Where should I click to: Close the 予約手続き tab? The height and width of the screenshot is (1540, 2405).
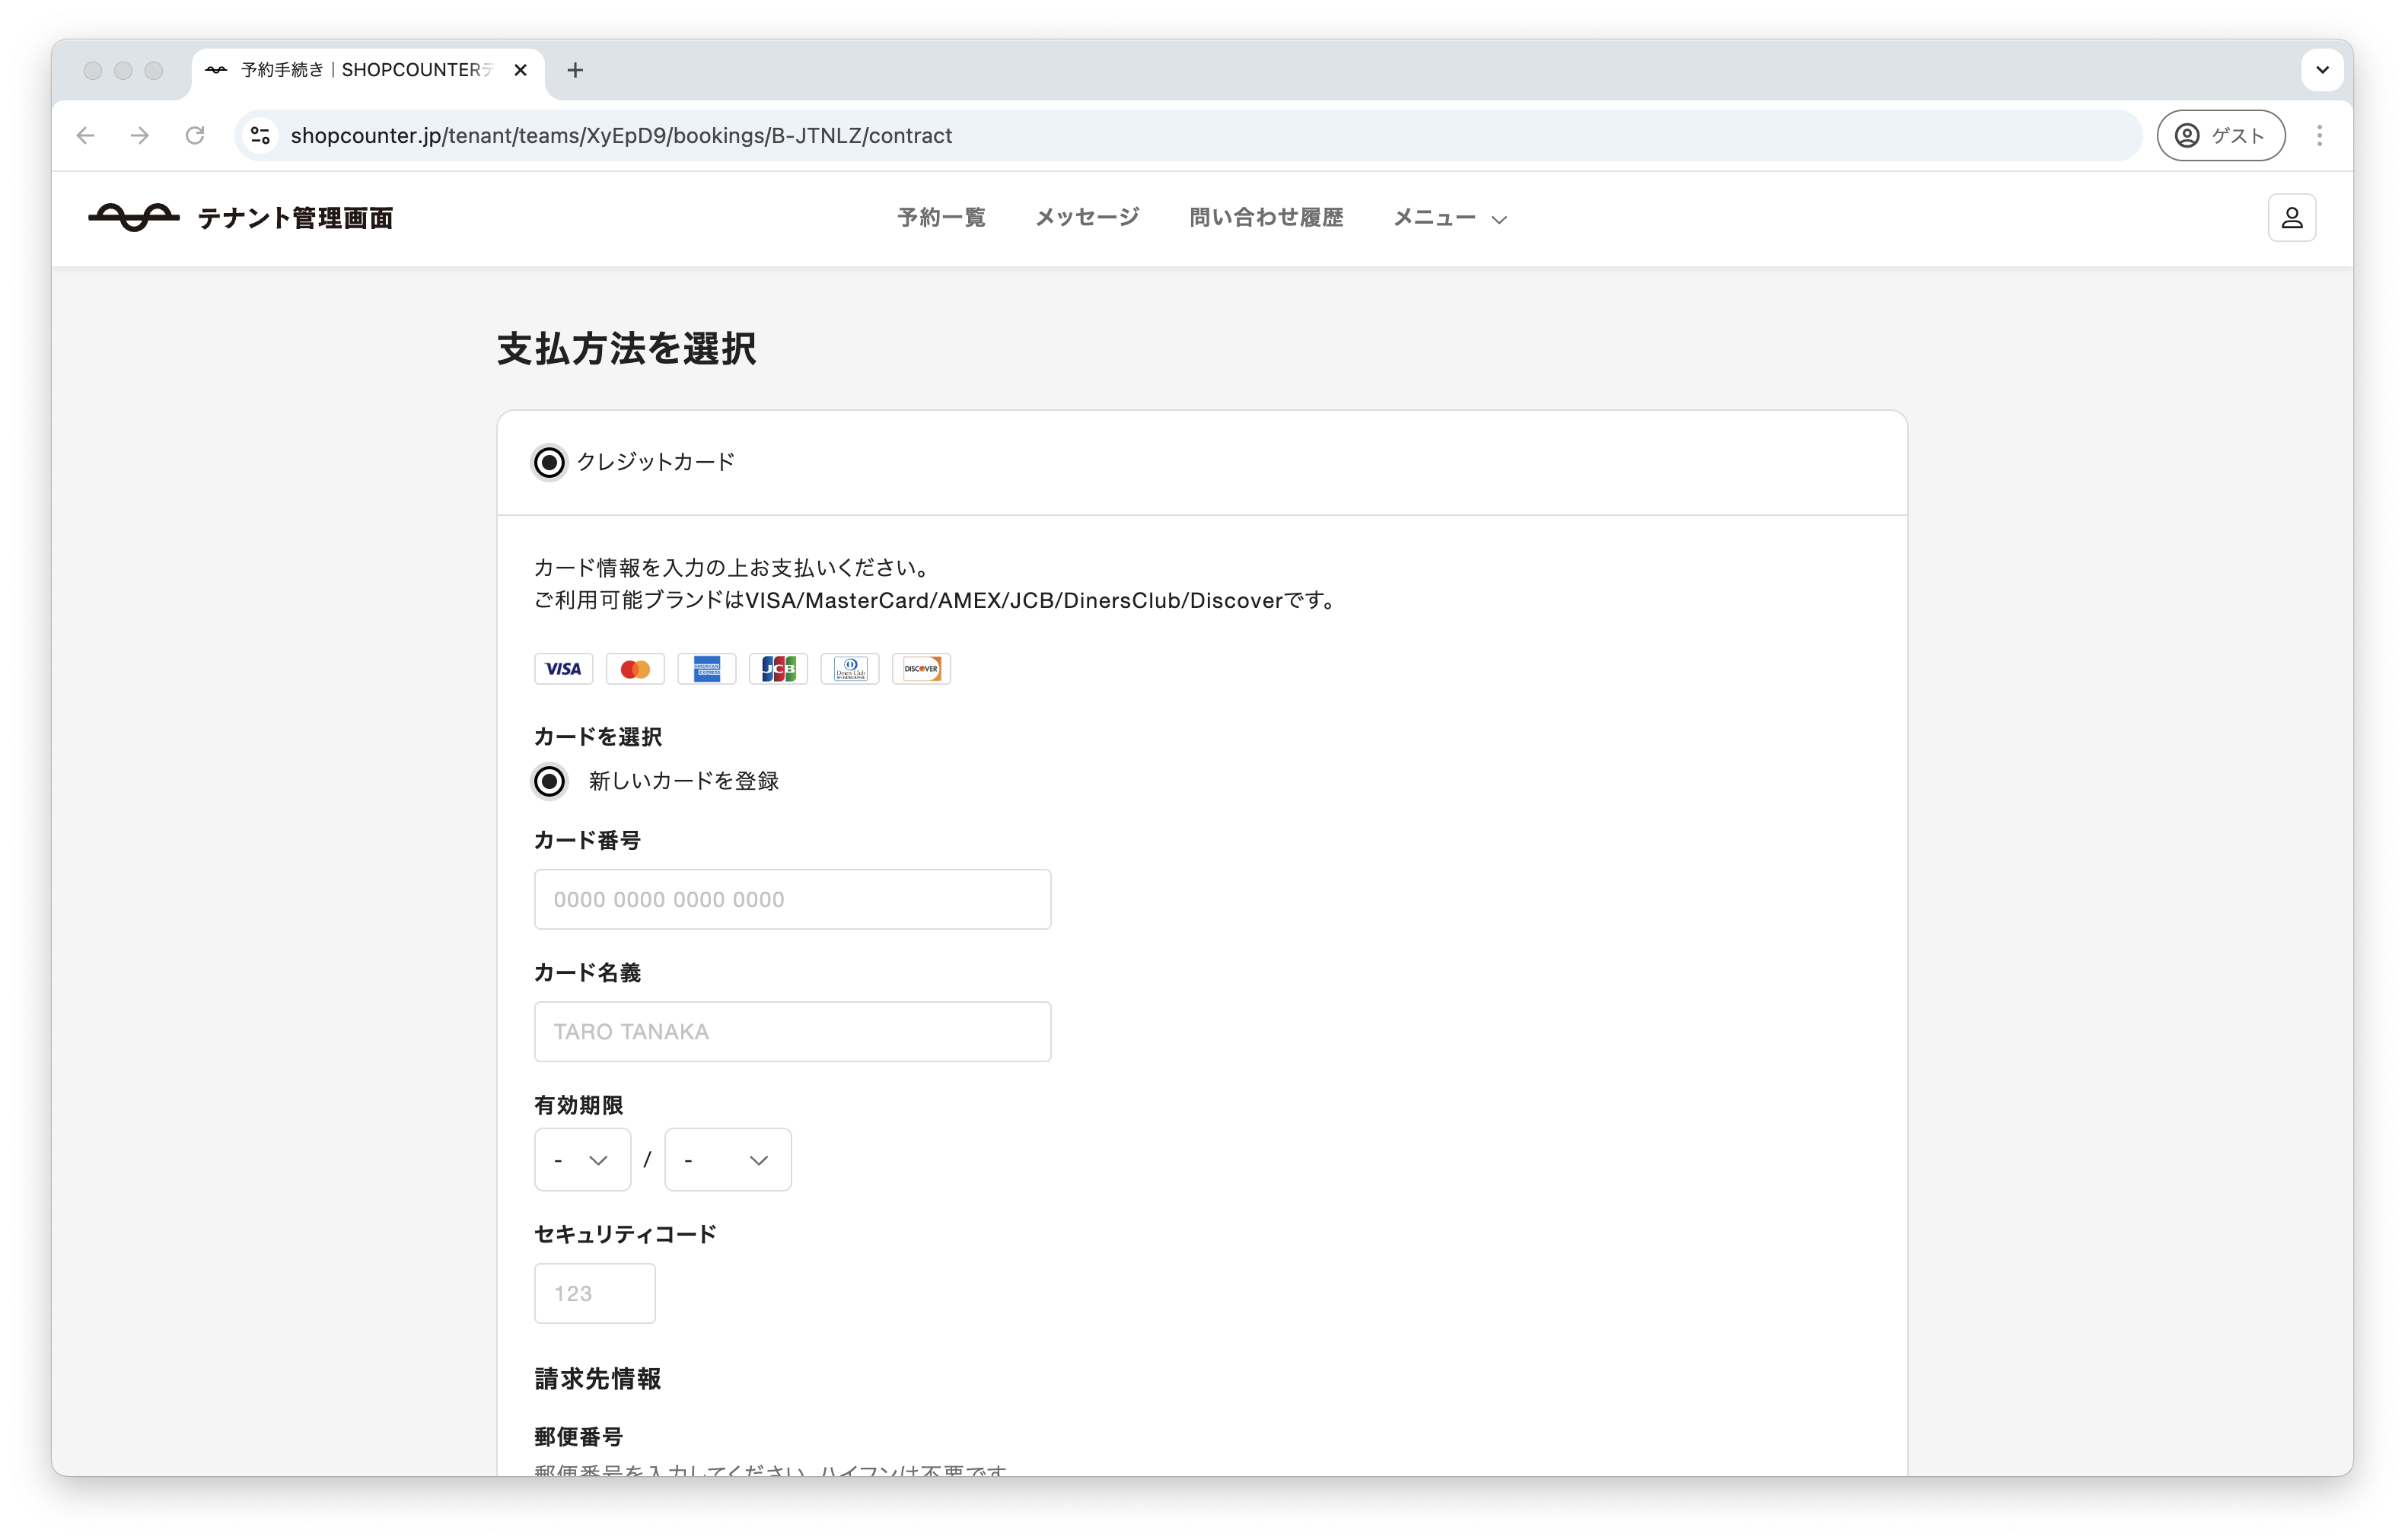pos(520,70)
